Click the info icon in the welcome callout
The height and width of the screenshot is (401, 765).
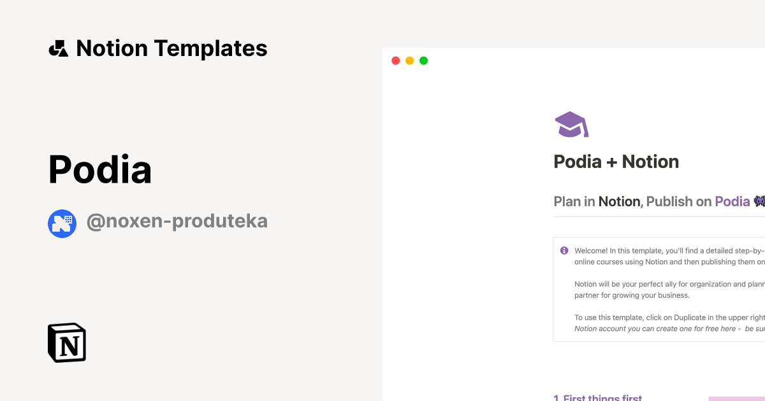tap(564, 251)
